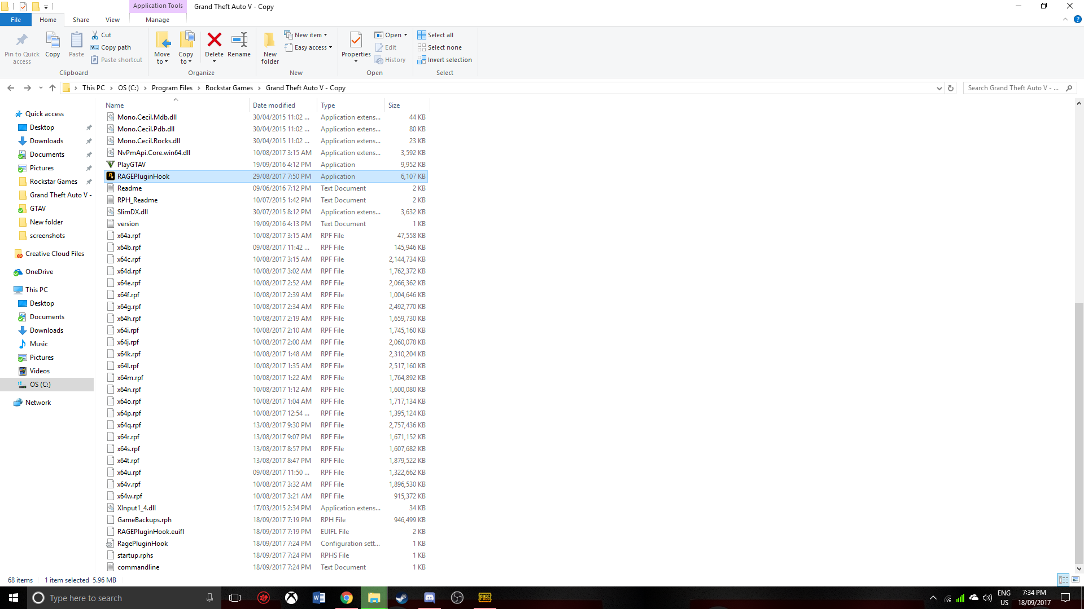
Task: Open Steam from the taskbar
Action: (x=401, y=598)
